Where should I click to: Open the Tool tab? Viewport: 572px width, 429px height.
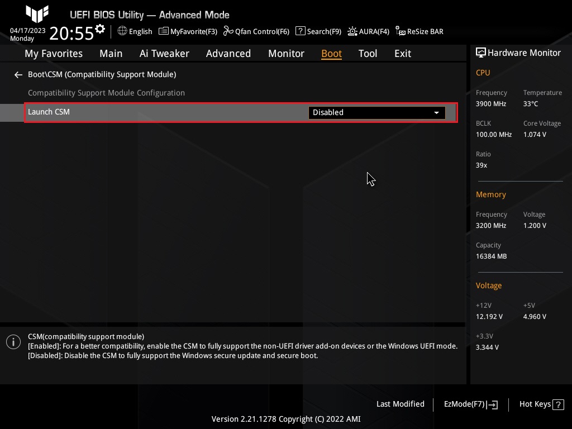pyautogui.click(x=368, y=54)
